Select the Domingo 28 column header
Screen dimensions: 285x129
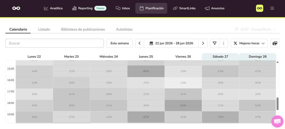(257, 57)
